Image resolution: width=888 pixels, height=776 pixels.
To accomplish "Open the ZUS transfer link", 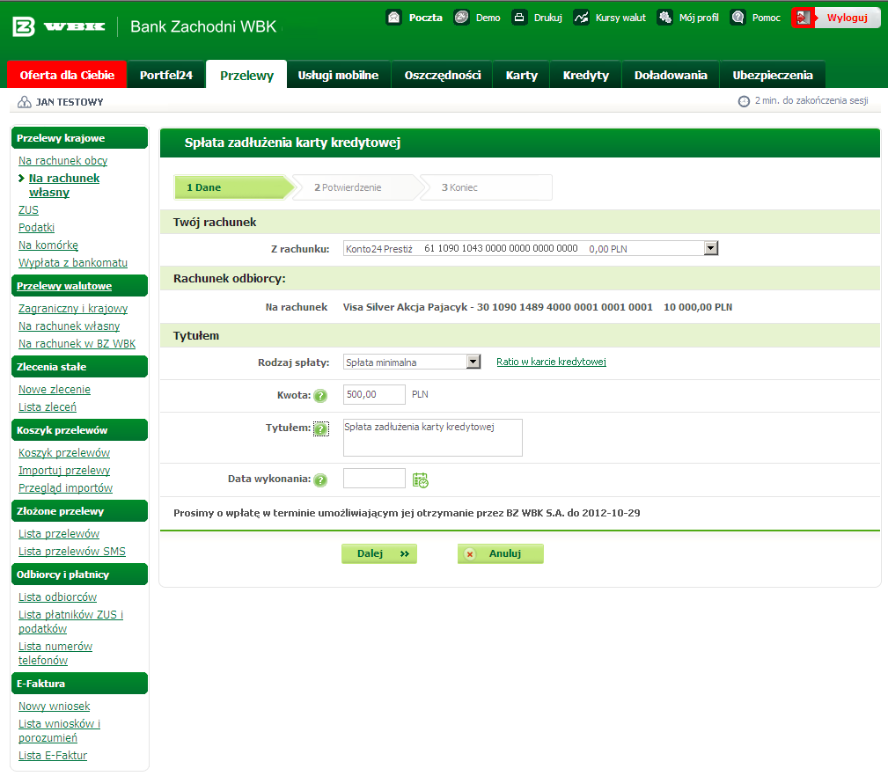I will pyautogui.click(x=28, y=210).
